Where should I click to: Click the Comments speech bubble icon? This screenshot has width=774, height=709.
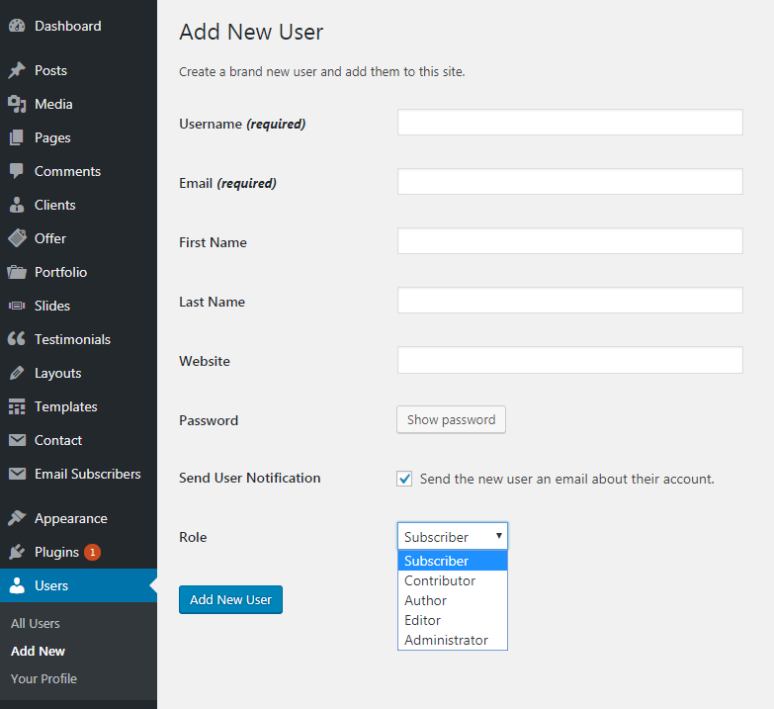pyautogui.click(x=17, y=171)
